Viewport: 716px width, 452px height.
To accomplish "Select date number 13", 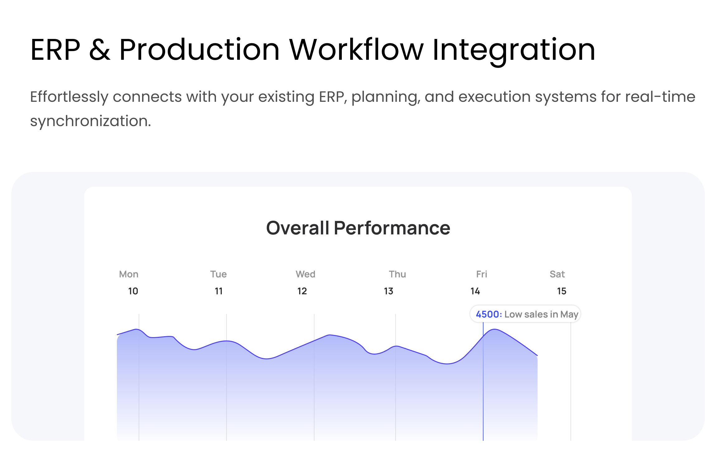I will (389, 291).
